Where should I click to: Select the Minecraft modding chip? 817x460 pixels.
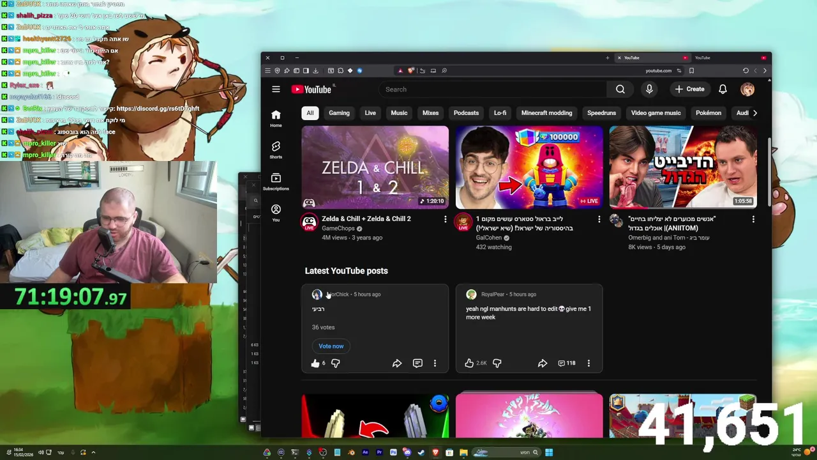click(x=546, y=113)
